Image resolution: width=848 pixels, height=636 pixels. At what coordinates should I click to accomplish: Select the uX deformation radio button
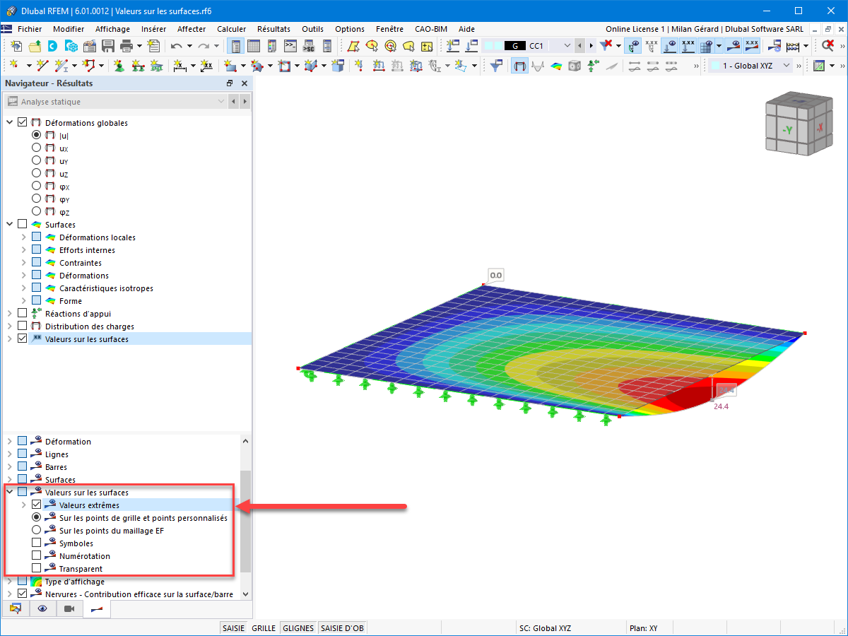pyautogui.click(x=37, y=148)
